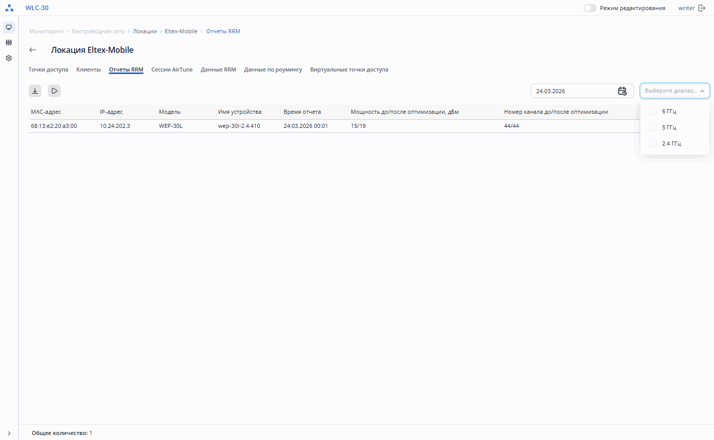Click the Имя устройства column header
The height and width of the screenshot is (440, 714).
click(x=240, y=112)
